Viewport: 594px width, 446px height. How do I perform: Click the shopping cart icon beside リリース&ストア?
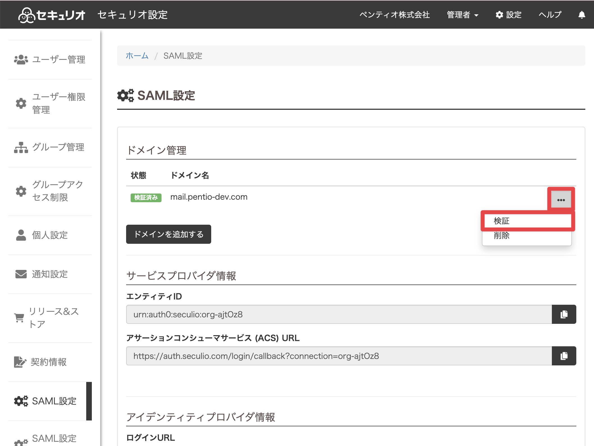[19, 318]
